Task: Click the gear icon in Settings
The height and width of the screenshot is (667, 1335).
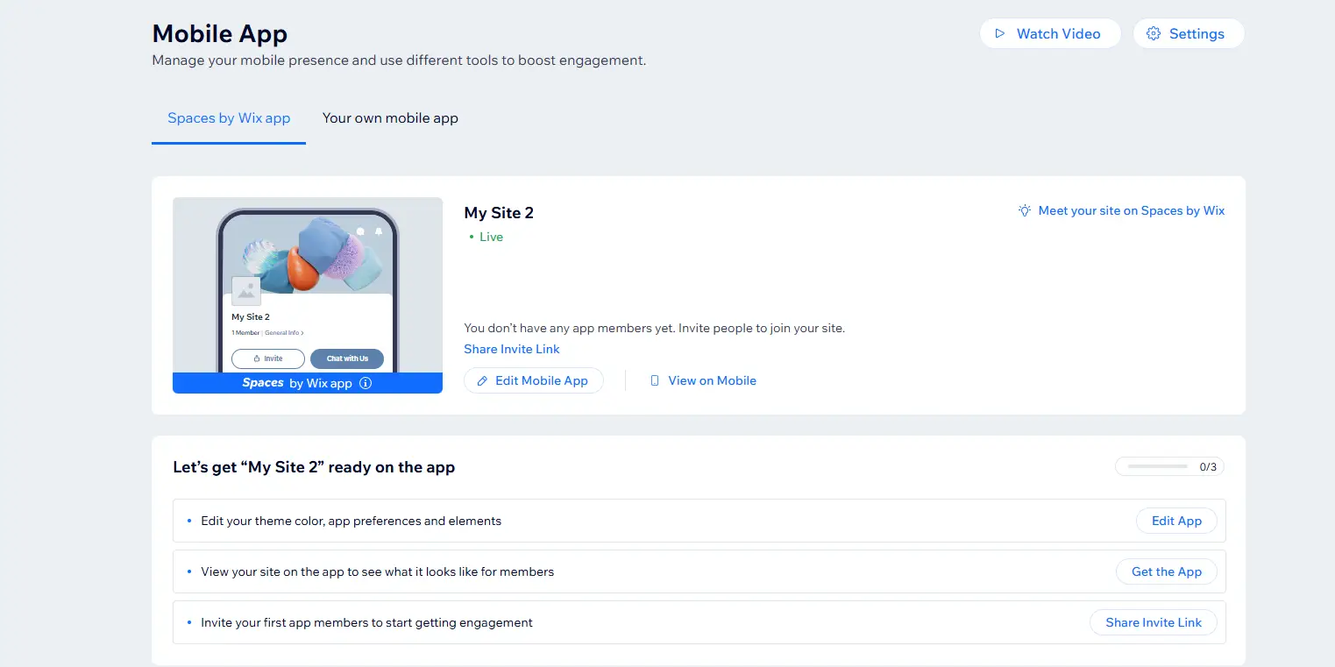Action: (1154, 33)
